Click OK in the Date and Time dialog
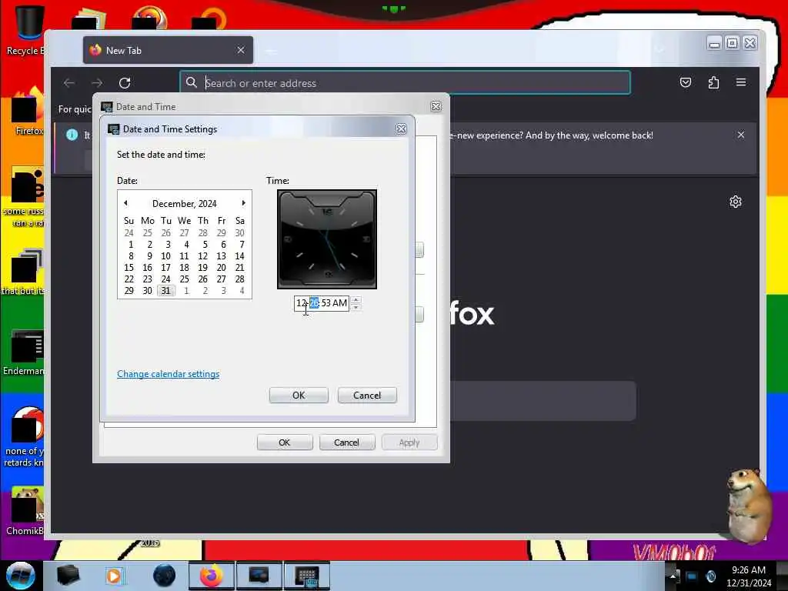This screenshot has width=788, height=591. pyautogui.click(x=285, y=442)
